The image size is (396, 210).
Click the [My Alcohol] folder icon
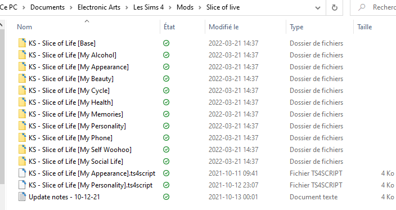click(x=22, y=55)
